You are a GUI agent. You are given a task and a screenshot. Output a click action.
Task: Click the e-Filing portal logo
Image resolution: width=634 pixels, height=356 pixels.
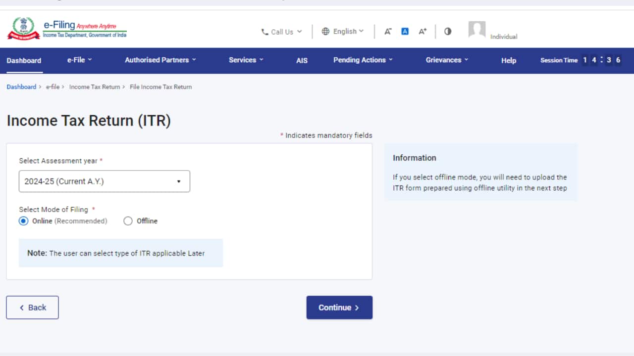coord(67,29)
